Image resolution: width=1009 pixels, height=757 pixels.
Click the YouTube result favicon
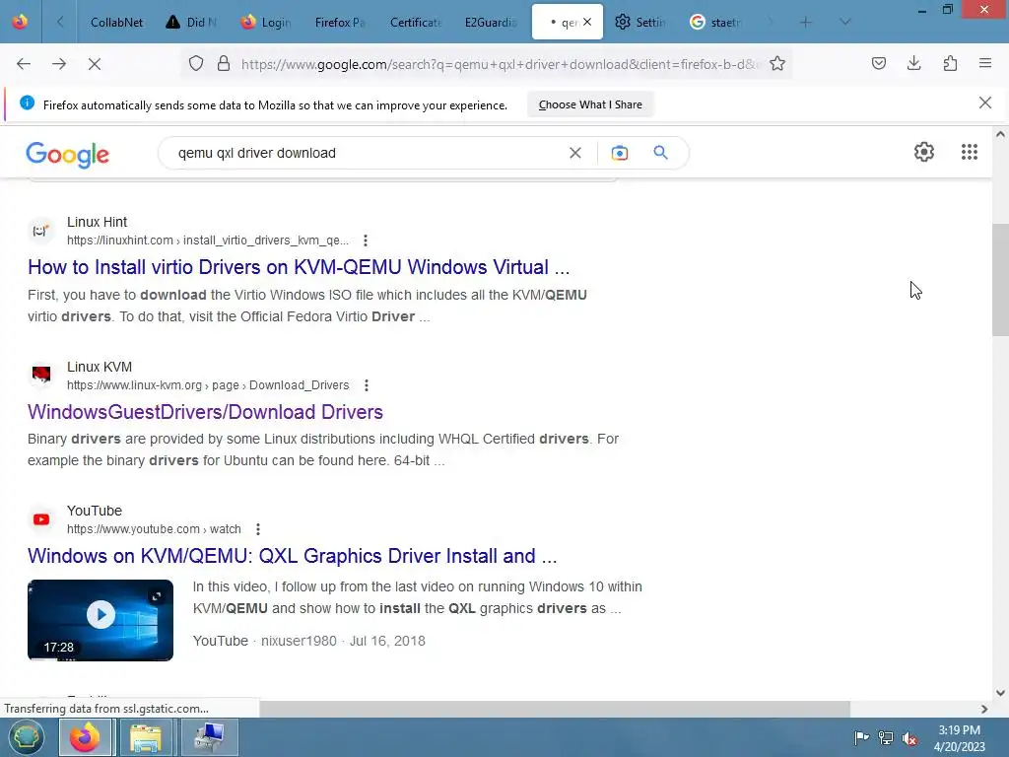click(x=41, y=518)
